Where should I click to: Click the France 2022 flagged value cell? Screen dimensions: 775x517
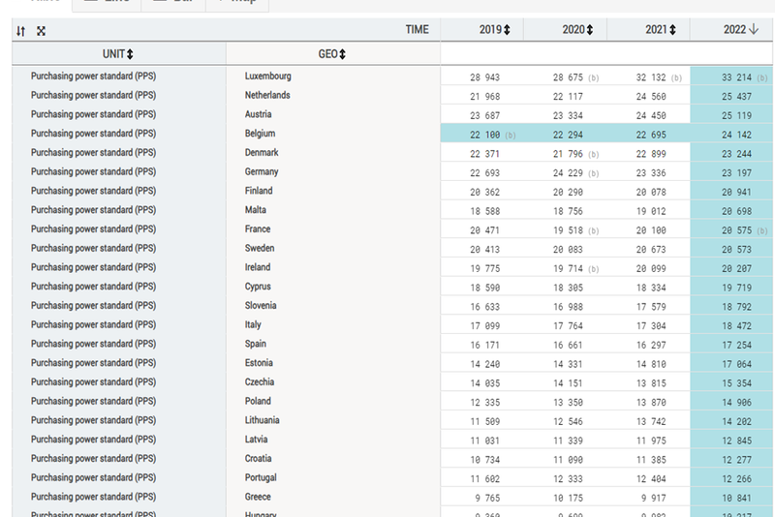click(x=731, y=229)
